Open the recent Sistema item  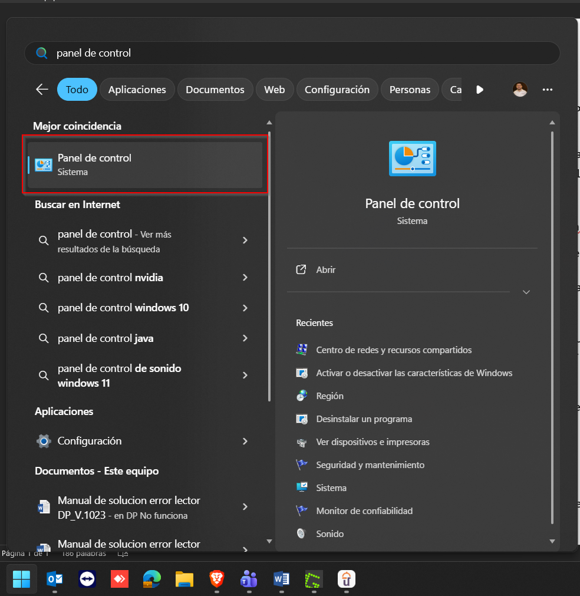[x=331, y=488]
